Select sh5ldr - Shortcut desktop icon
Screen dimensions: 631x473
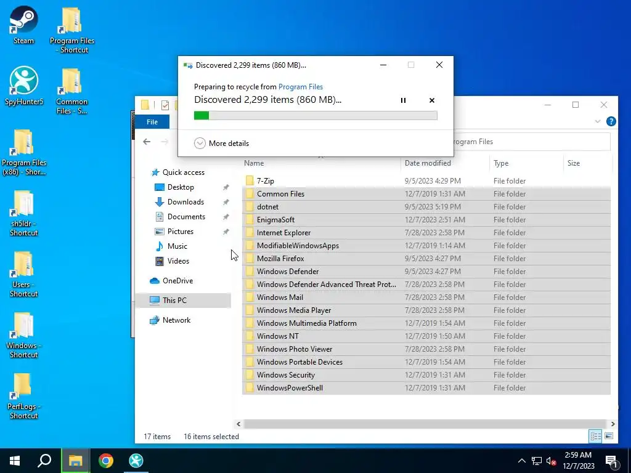point(24,213)
